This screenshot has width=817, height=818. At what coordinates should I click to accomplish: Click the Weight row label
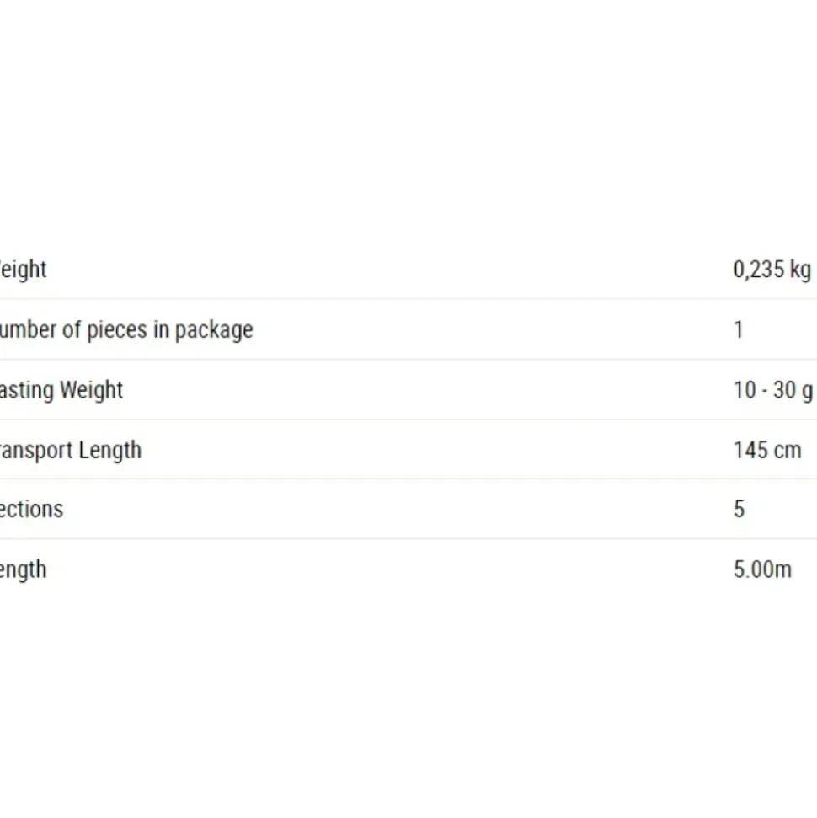pyautogui.click(x=23, y=270)
